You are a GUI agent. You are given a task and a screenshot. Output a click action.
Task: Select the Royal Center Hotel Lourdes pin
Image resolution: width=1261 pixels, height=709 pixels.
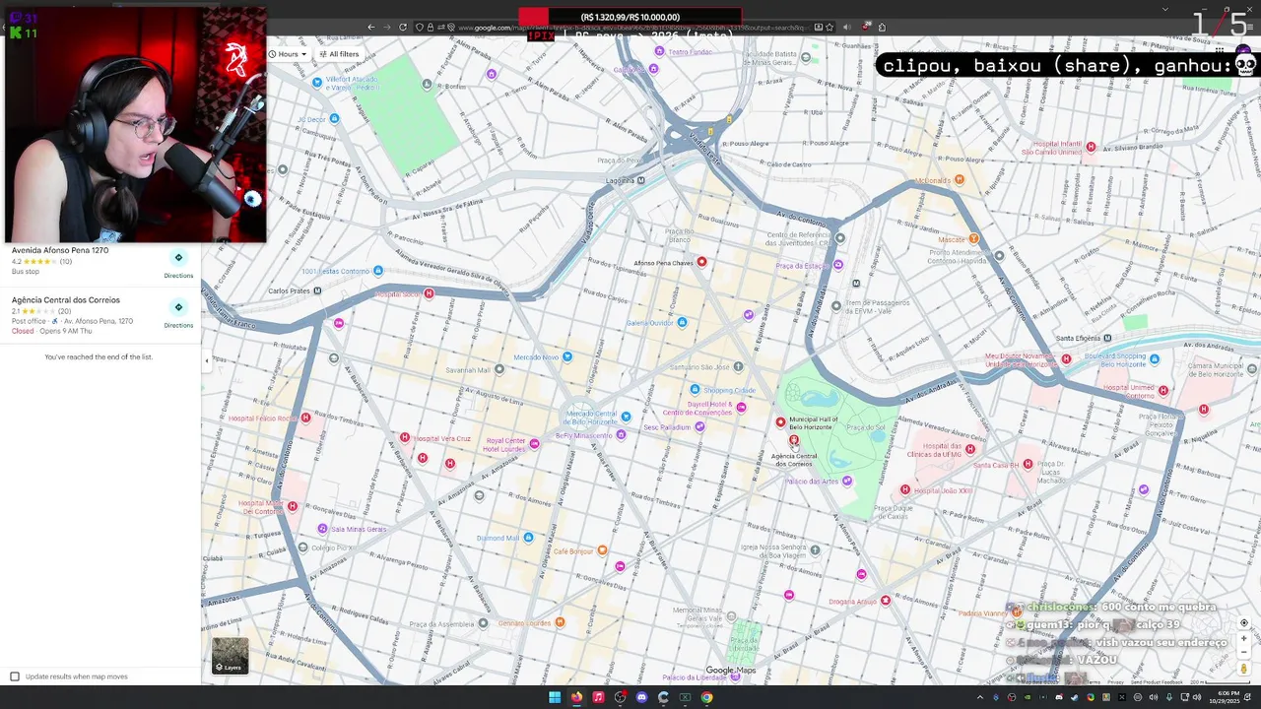coord(534,444)
